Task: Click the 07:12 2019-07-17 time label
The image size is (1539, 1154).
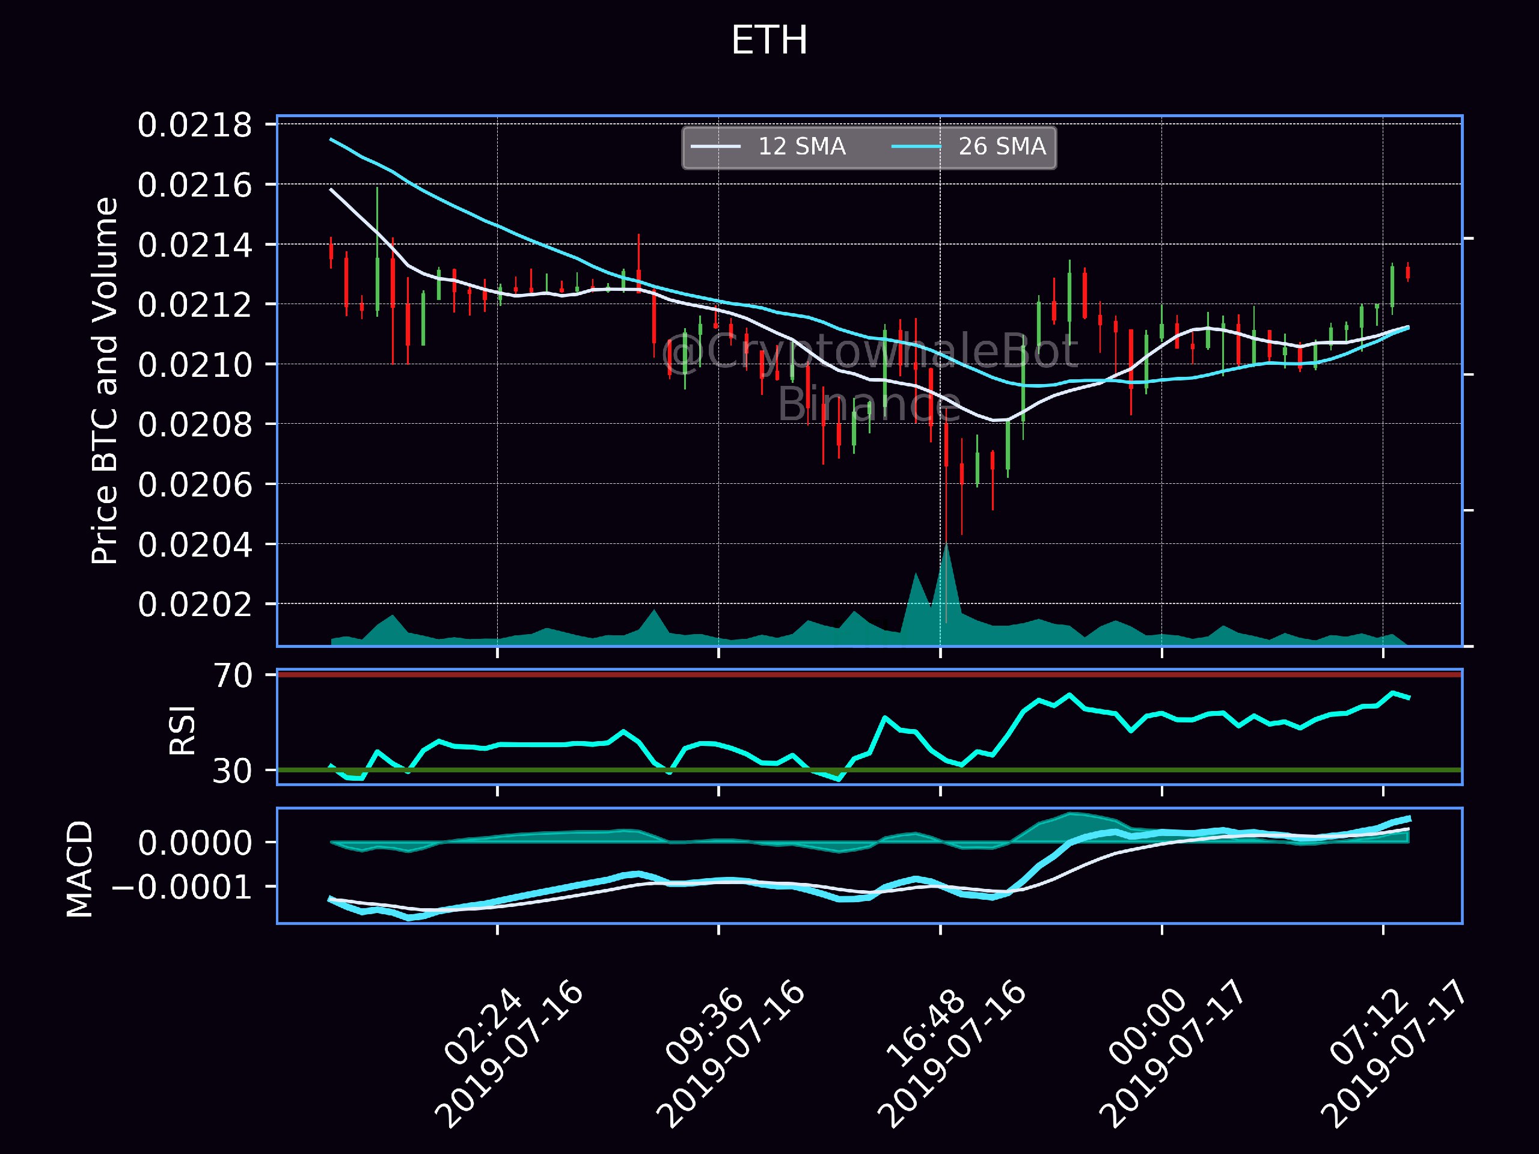Action: coord(1394,1054)
